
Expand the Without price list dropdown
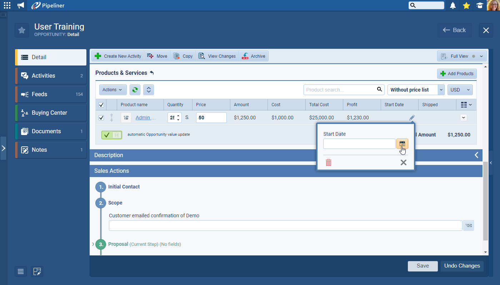point(441,90)
